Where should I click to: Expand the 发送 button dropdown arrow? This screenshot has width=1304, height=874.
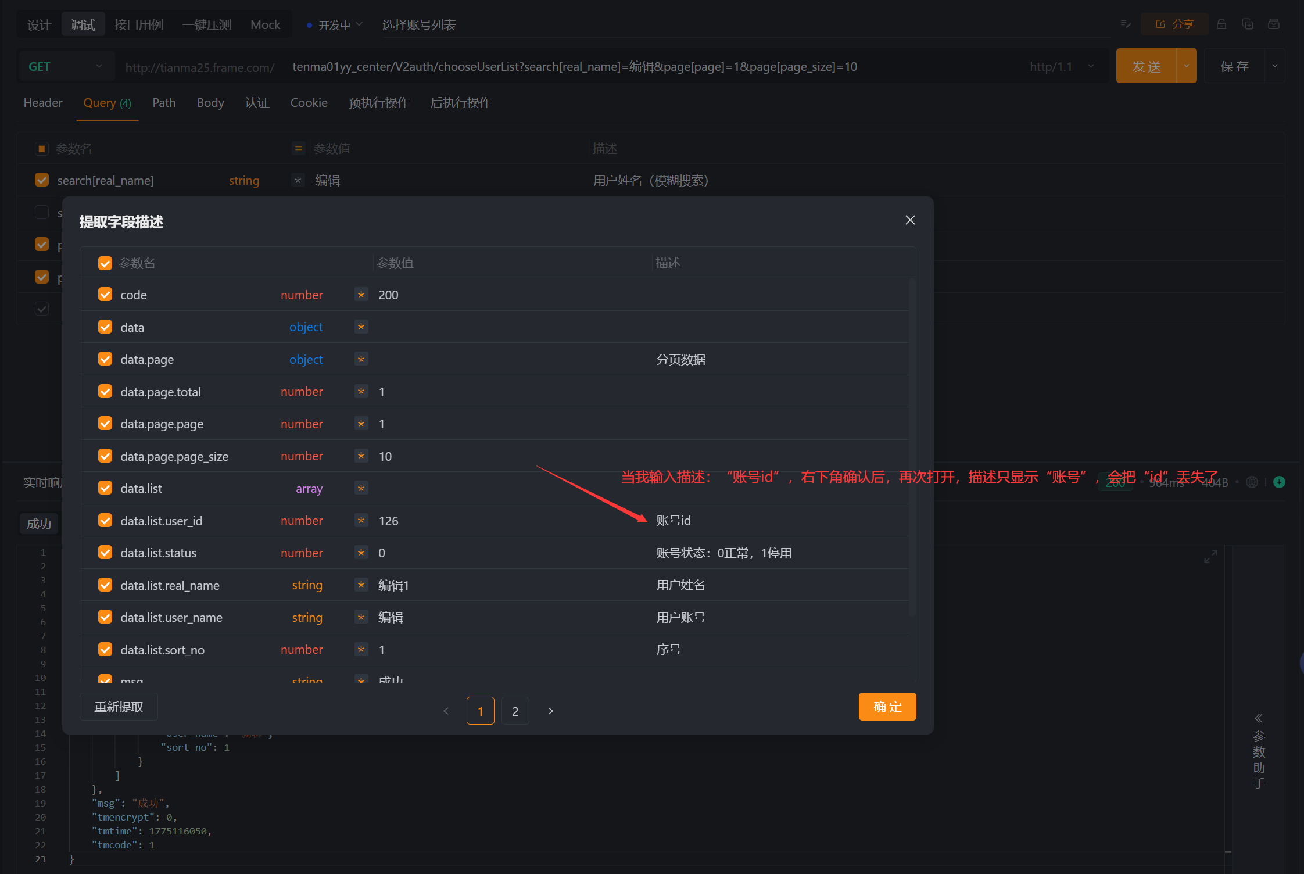(x=1187, y=66)
